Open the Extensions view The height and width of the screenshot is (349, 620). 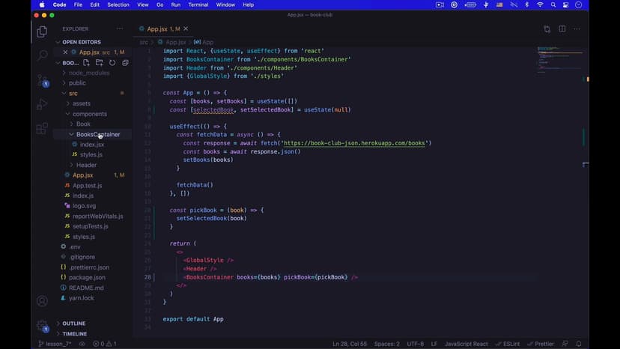coord(42,128)
